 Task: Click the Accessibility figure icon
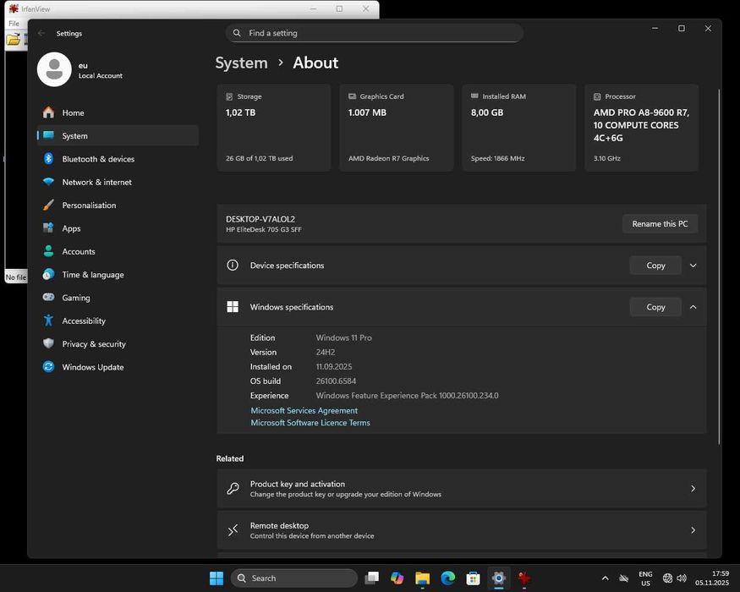[48, 321]
